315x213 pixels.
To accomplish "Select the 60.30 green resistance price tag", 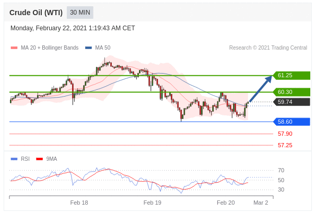I will [291, 92].
